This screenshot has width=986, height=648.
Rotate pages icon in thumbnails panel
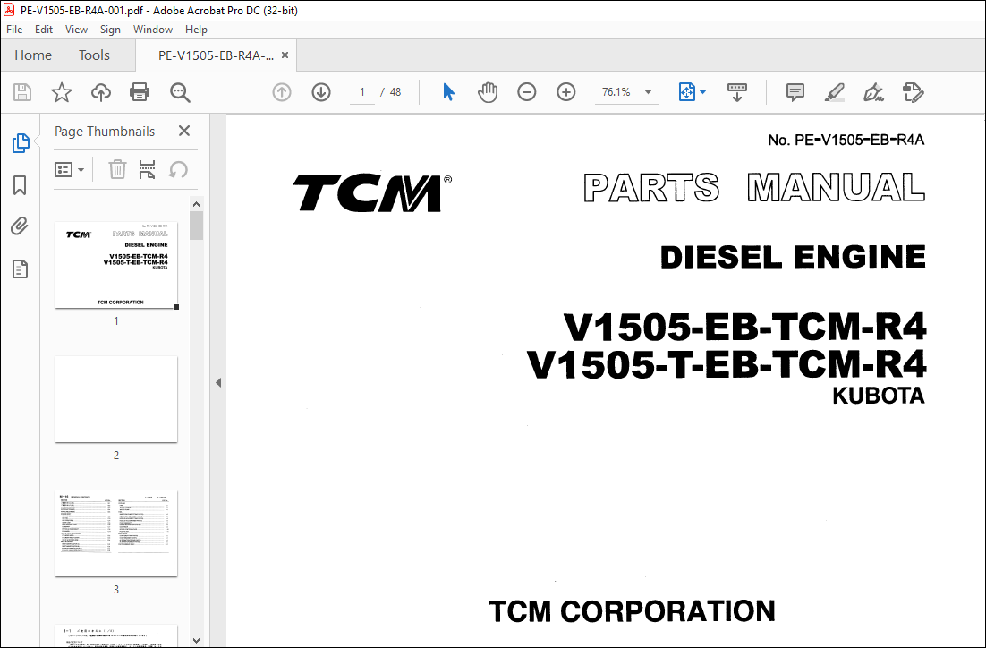(x=178, y=169)
